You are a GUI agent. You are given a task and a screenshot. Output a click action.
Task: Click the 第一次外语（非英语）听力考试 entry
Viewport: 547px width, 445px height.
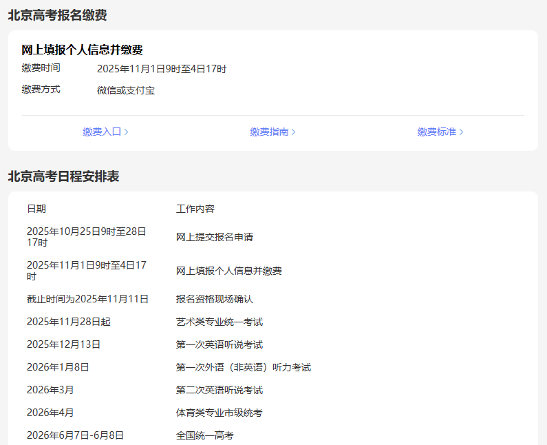(244, 367)
